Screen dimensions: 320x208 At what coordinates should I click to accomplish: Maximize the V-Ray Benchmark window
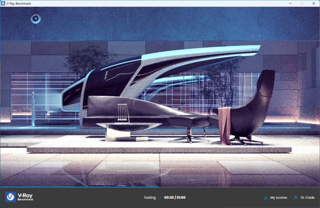coord(302,3)
